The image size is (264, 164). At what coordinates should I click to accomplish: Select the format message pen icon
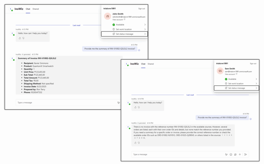[226, 154]
